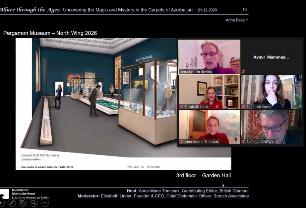
Task: Select the Aynur Mammad name-only tile
Action: coord(271,57)
